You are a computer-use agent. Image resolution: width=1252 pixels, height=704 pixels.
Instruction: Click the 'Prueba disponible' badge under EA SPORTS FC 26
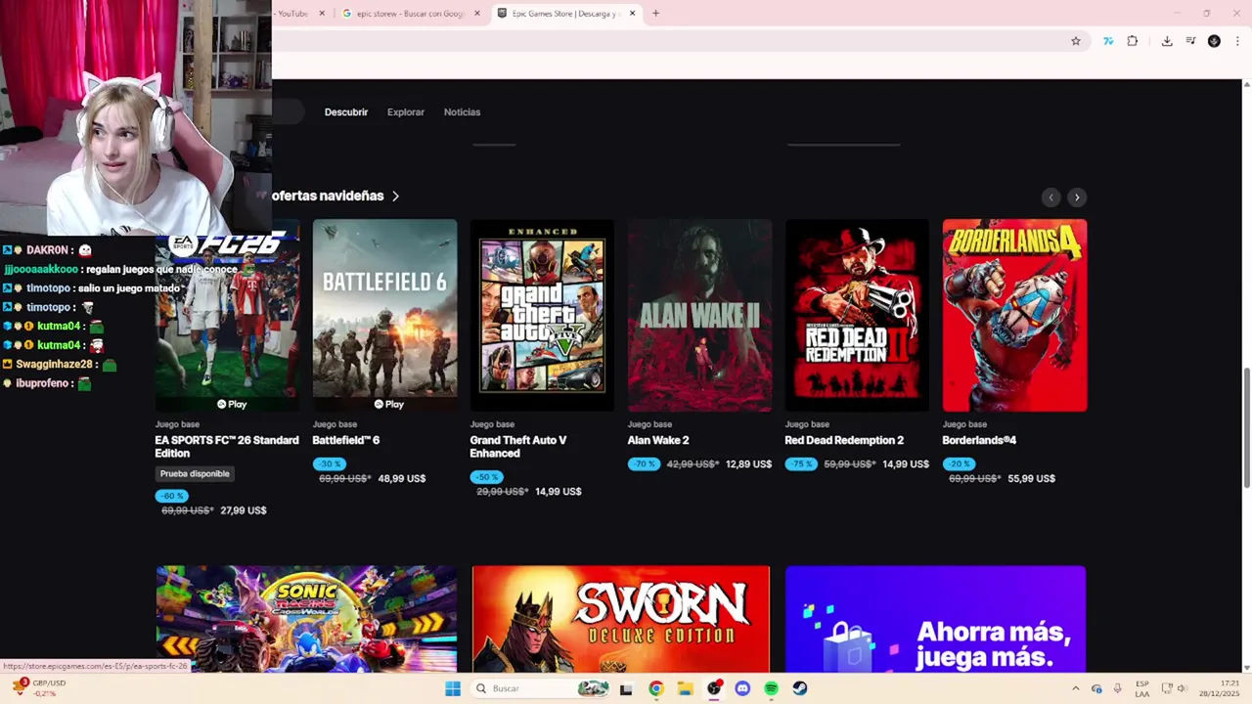tap(195, 474)
